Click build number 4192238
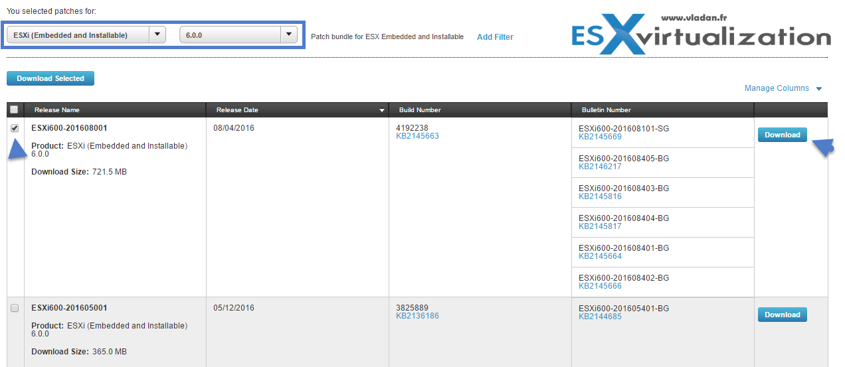 click(412, 128)
